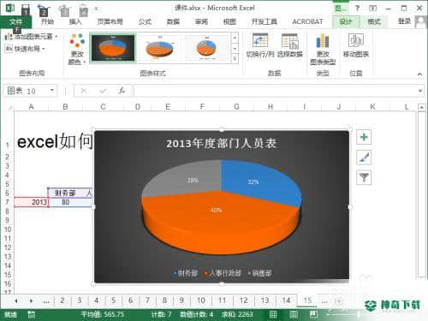Open the File tab

click(15, 21)
